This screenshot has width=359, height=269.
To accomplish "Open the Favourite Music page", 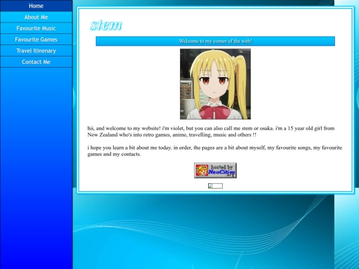I will coord(36,28).
